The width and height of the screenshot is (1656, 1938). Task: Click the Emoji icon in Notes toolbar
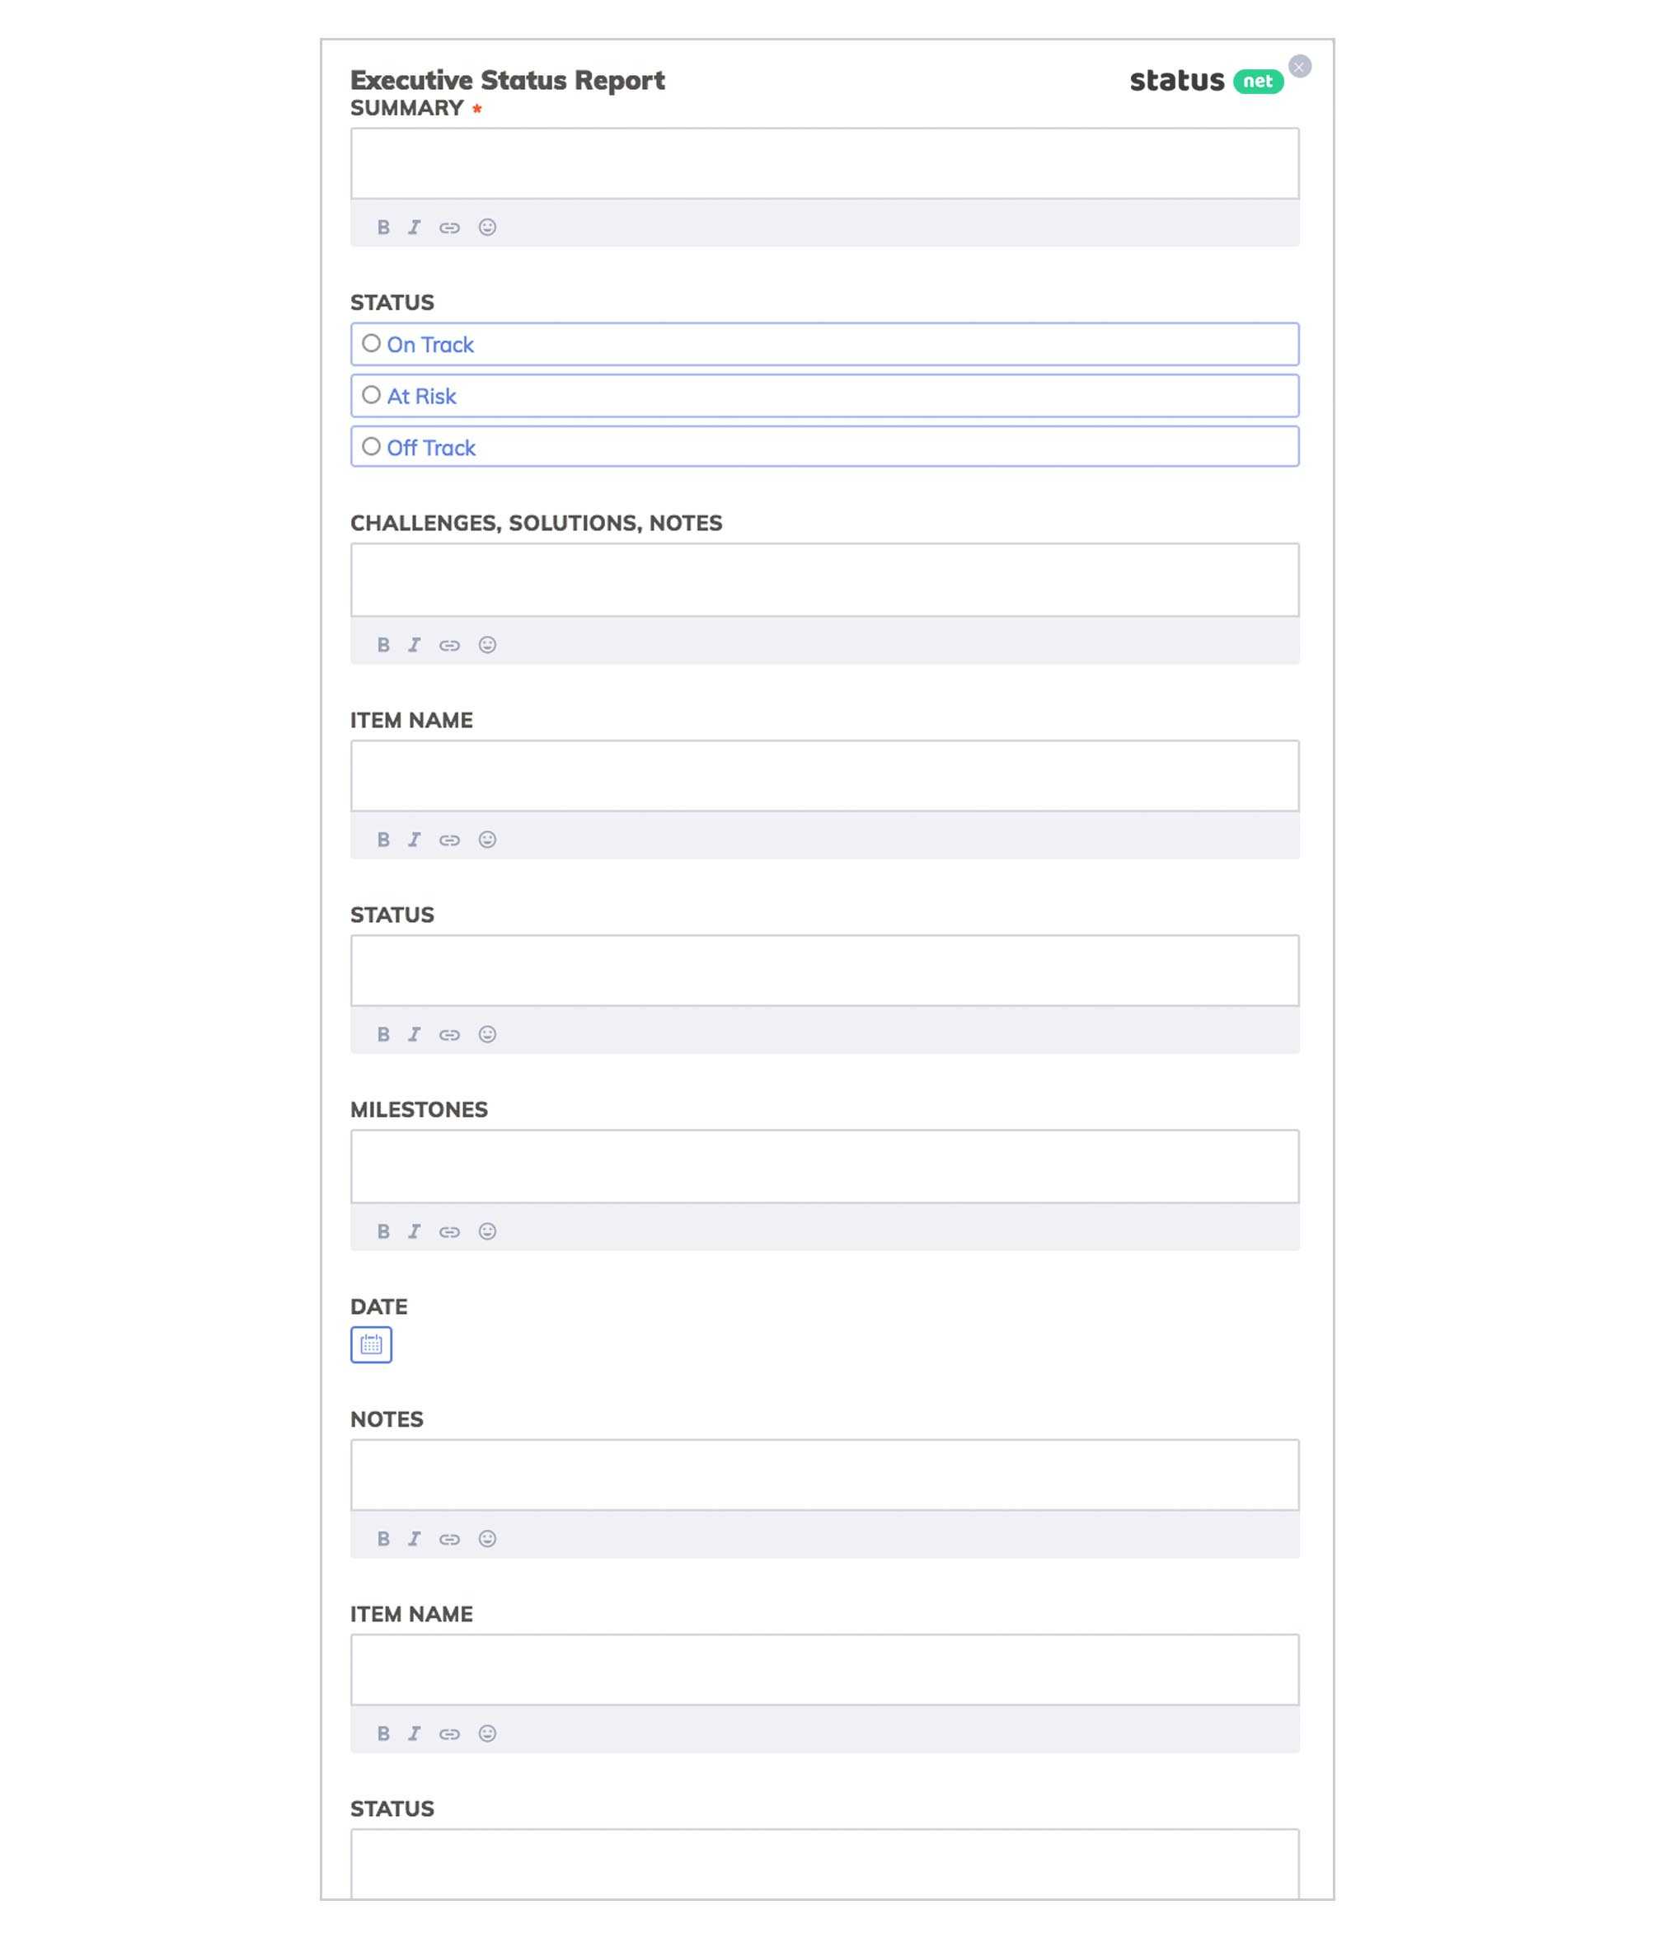[x=488, y=1539]
